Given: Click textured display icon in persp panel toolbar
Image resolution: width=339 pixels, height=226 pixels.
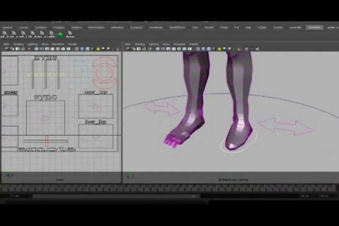Looking at the screenshot, I should click(x=214, y=49).
